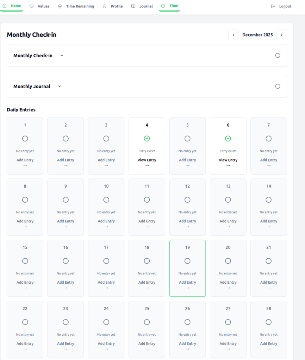
Task: Expand the Monthly Journal section chevron
Action: (60, 86)
